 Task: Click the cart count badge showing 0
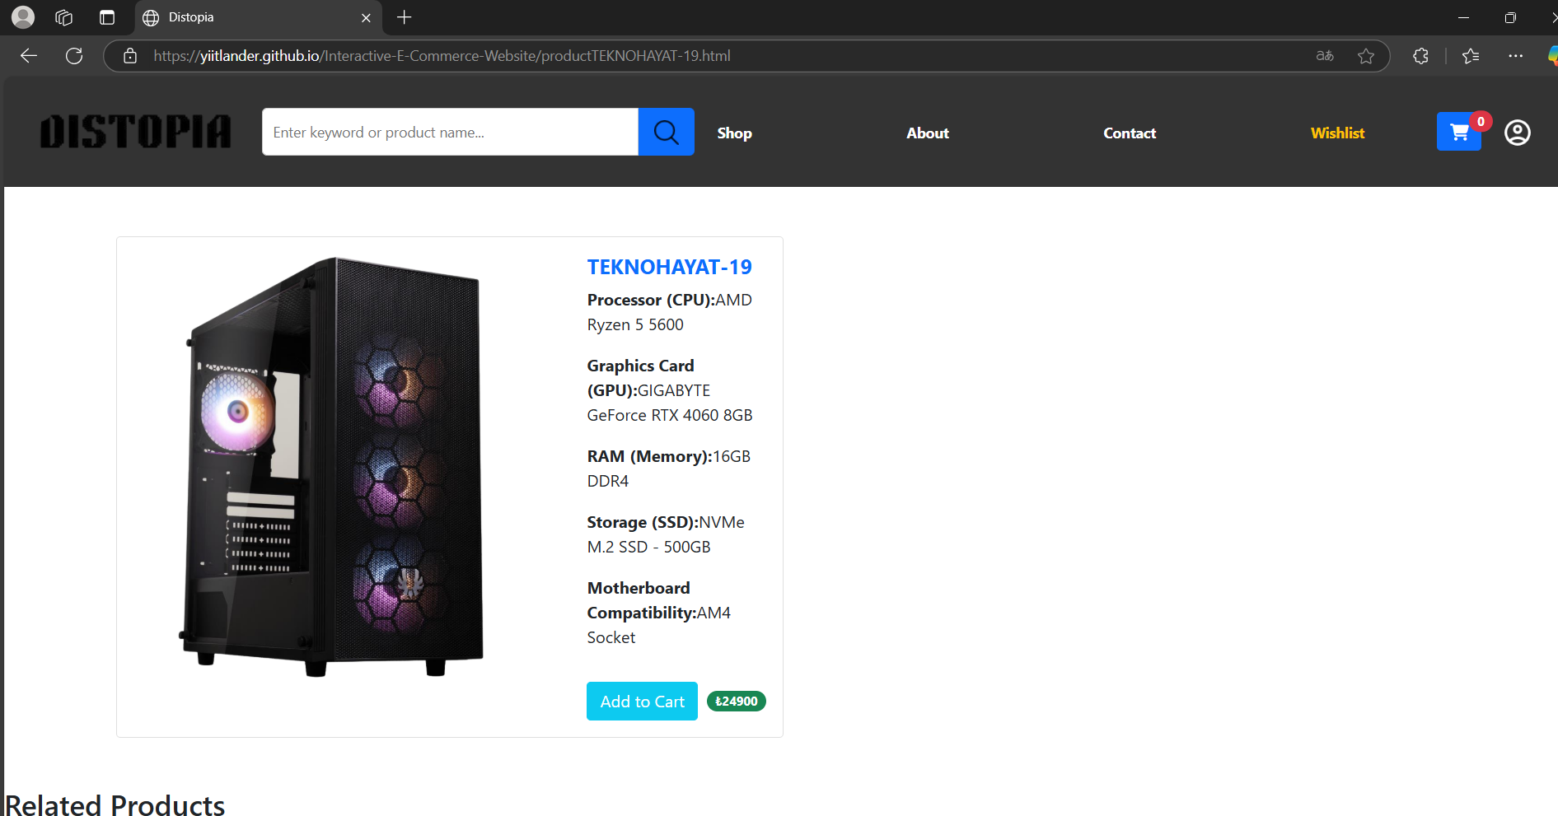click(x=1481, y=121)
